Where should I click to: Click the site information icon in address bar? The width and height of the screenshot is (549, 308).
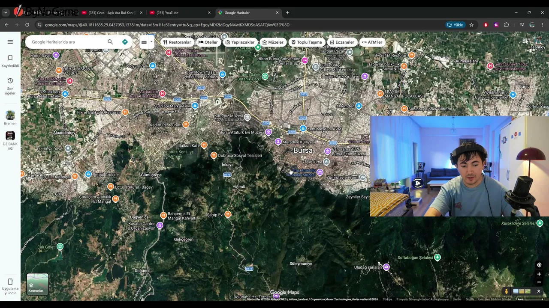pyautogui.click(x=39, y=25)
